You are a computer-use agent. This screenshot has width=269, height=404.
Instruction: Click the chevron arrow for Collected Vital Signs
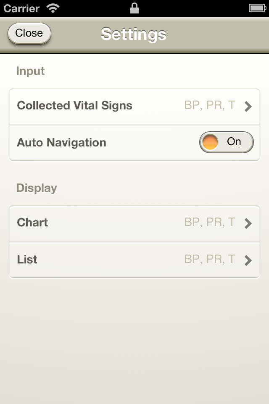click(x=248, y=106)
